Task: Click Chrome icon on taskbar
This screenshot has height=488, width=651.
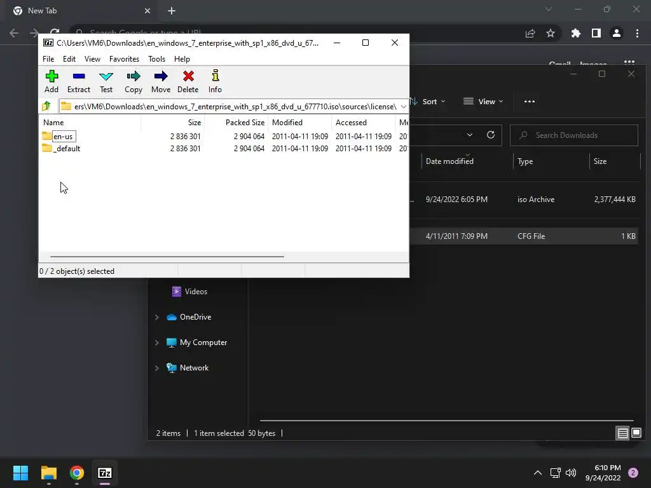Action: (77, 473)
